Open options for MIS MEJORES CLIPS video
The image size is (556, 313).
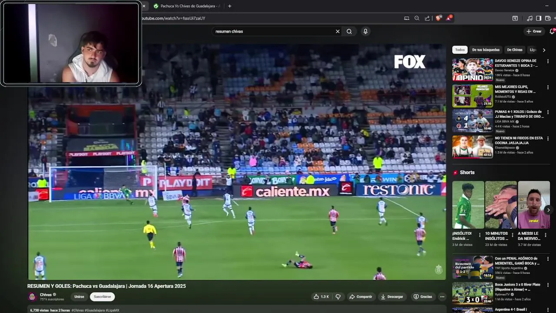[548, 87]
